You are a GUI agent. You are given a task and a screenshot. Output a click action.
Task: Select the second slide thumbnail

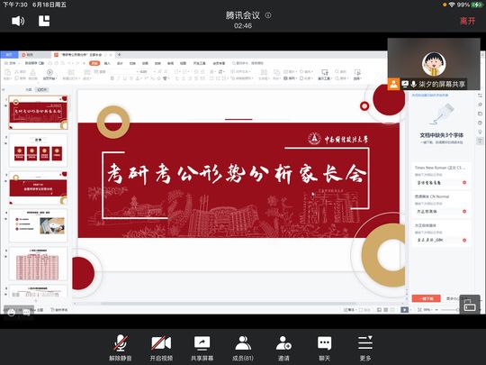point(38,151)
